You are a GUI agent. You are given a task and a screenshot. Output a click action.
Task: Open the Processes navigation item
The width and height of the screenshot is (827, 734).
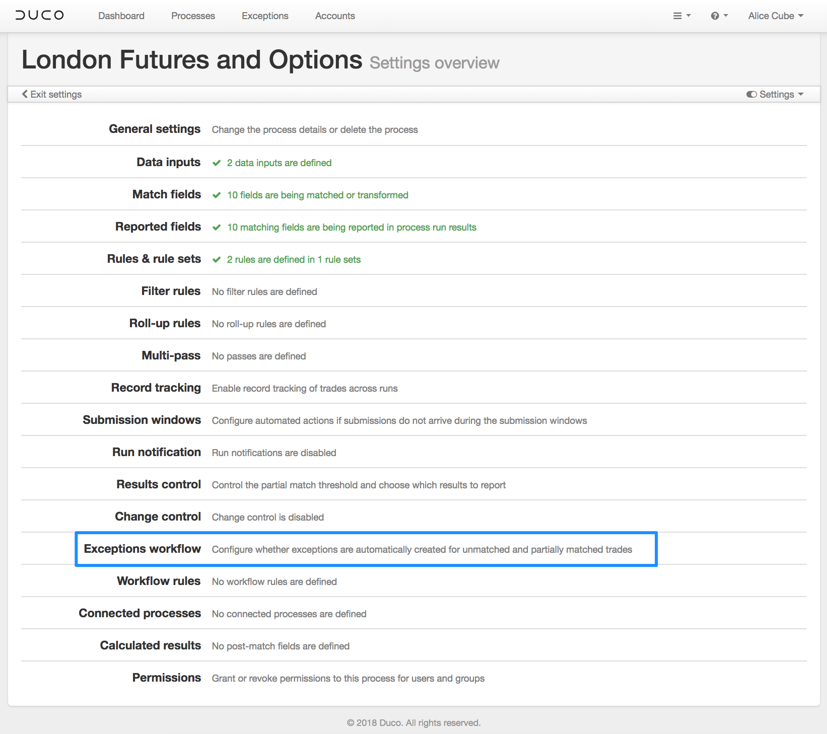193,16
